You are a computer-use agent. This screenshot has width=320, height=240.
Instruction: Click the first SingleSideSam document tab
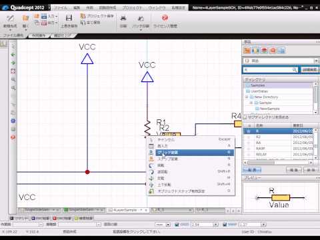[x=39, y=210]
